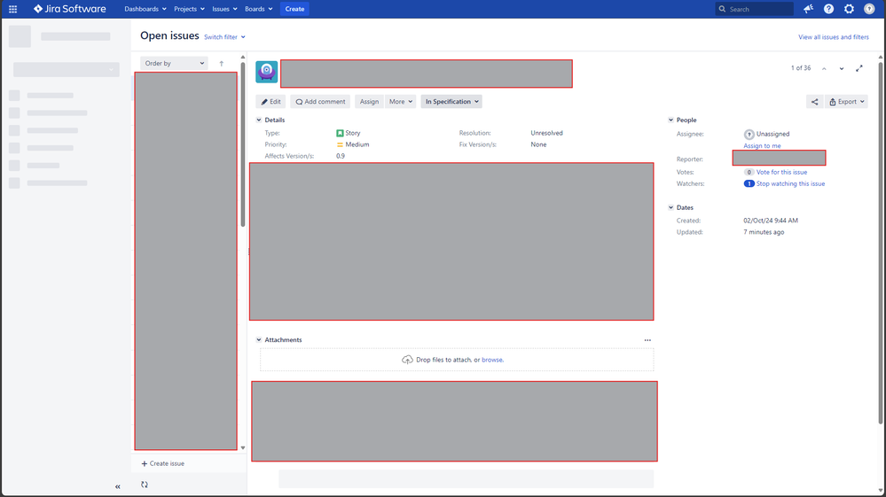Open the Order by dropdown

175,64
